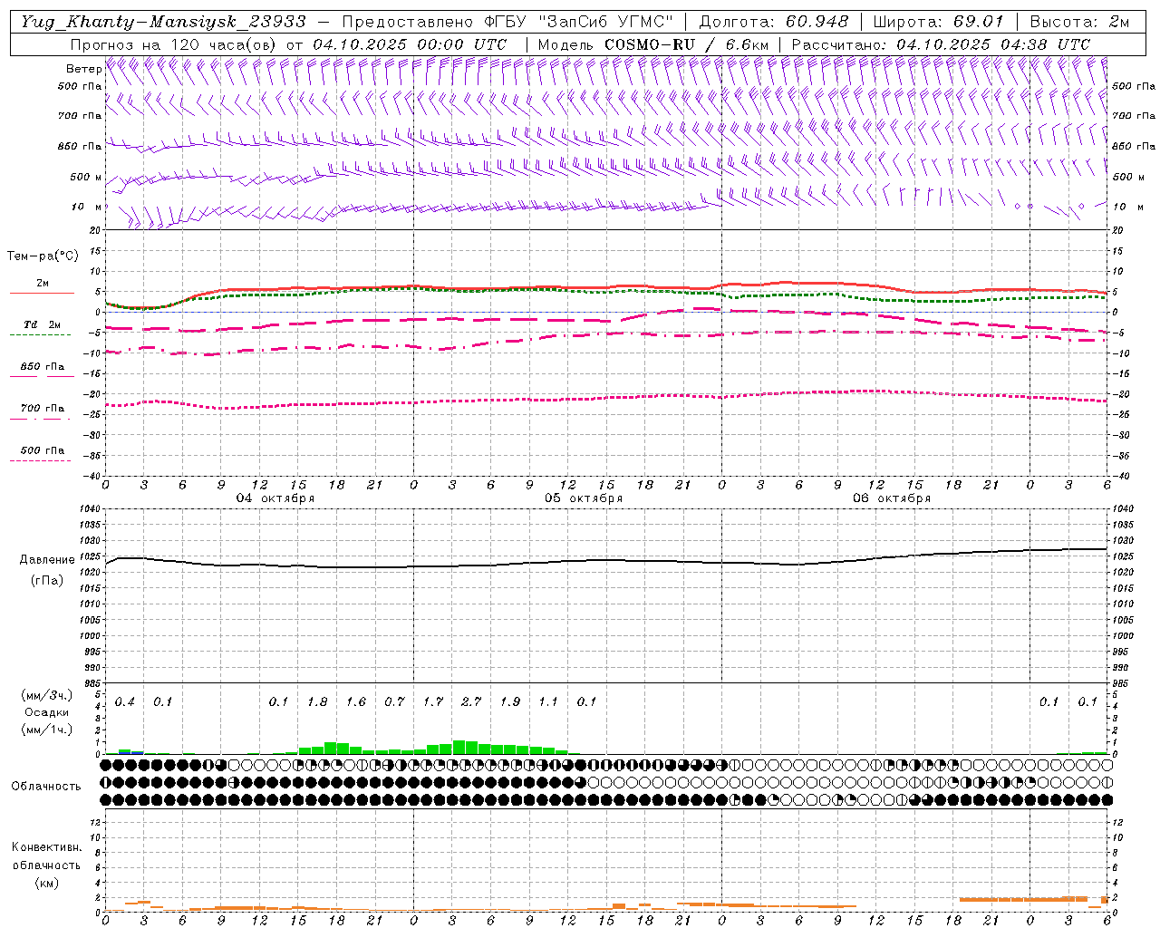Select the model name COSMO-RU / 6.6км
This screenshot has height=928, width=1160.
687,44
